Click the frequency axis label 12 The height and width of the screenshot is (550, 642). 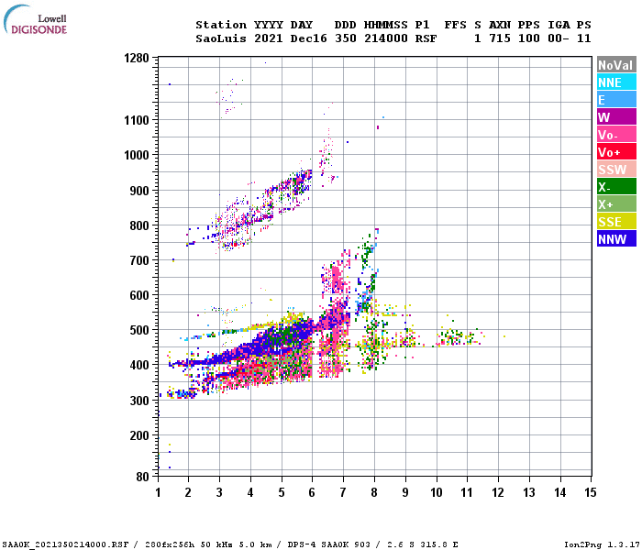pos(498,492)
